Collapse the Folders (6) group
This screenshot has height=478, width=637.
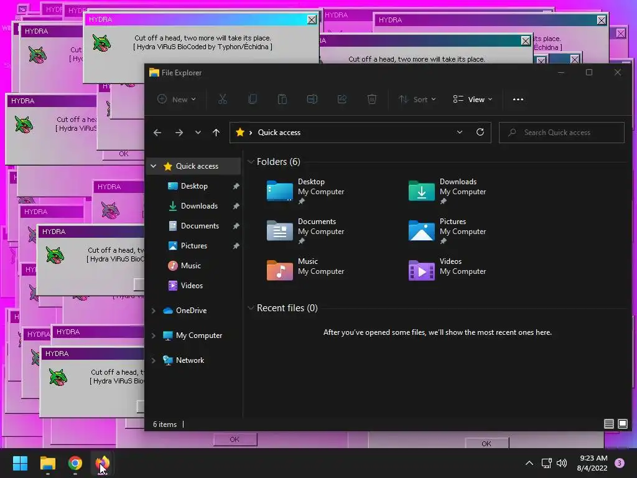click(x=251, y=162)
